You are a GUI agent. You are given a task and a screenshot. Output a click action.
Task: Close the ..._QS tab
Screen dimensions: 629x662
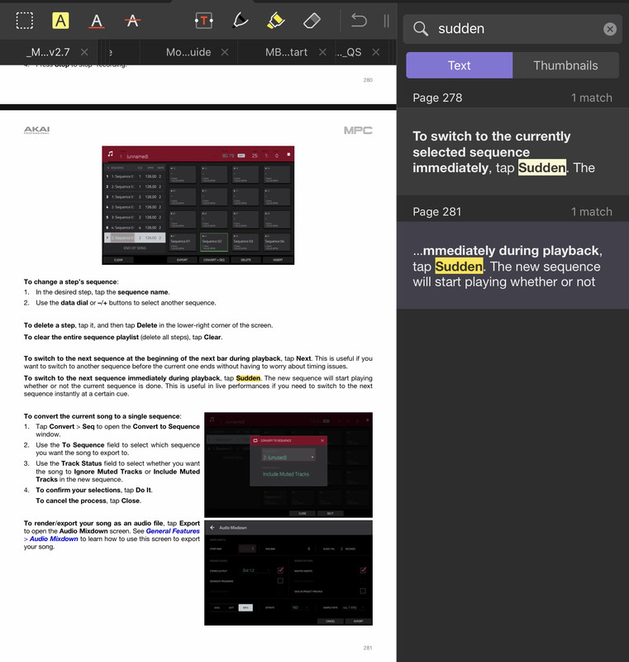click(375, 52)
